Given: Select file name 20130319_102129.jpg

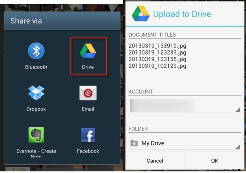Looking at the screenshot, I should [x=158, y=66].
